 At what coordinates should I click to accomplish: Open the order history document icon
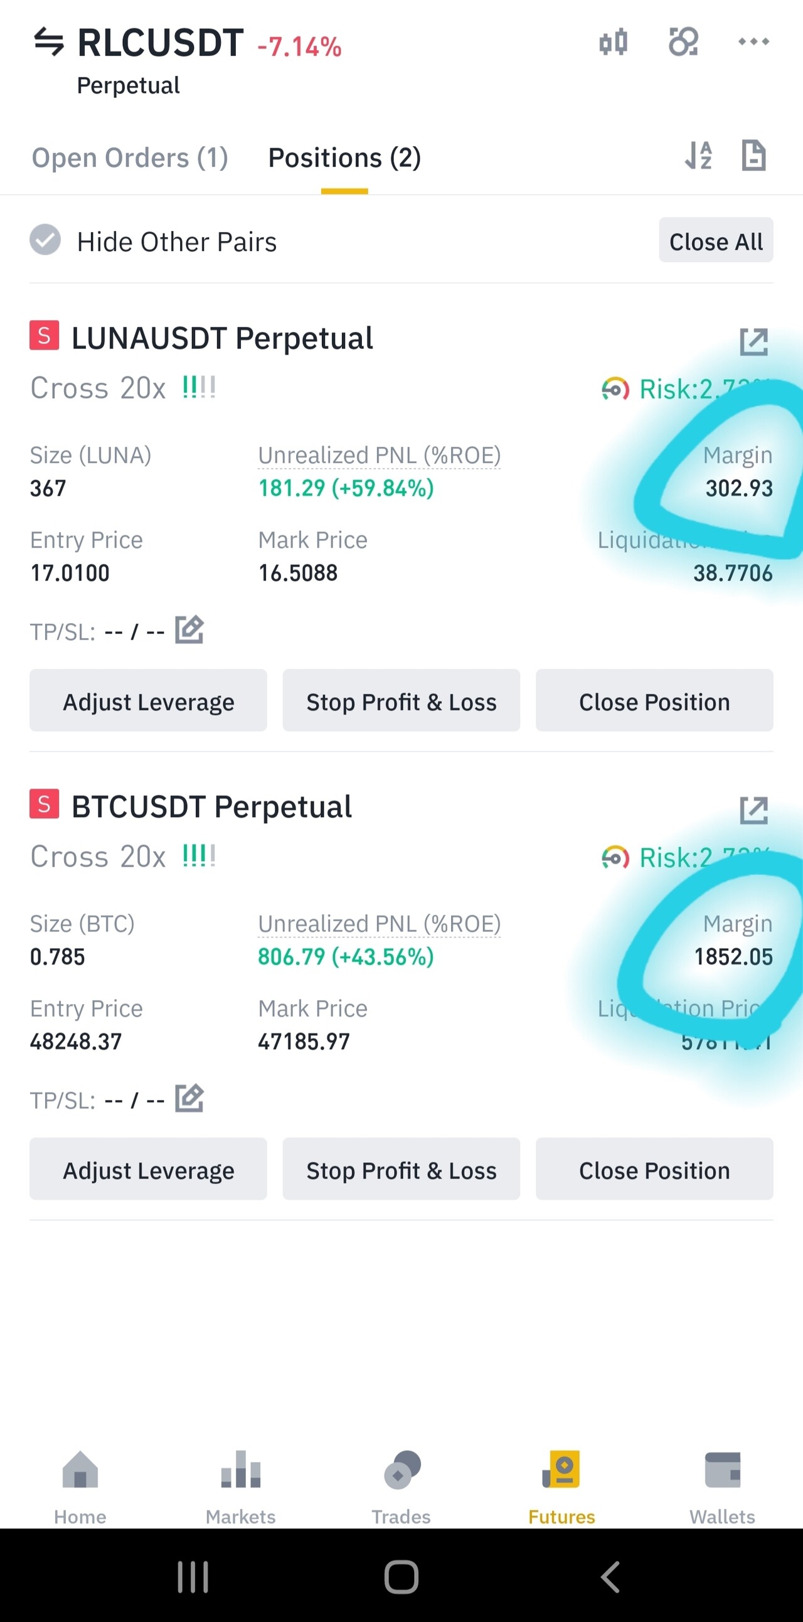point(753,156)
